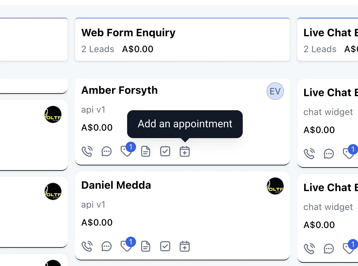The width and height of the screenshot is (358, 266).
Task: Click task checkbox icon on Amber Forsyth card
Action: (165, 151)
